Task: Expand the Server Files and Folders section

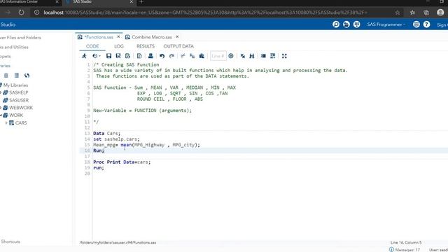Action: point(20,38)
